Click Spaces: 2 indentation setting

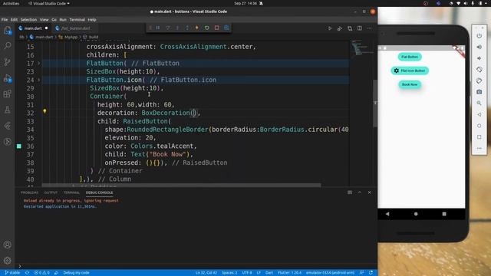(229, 273)
